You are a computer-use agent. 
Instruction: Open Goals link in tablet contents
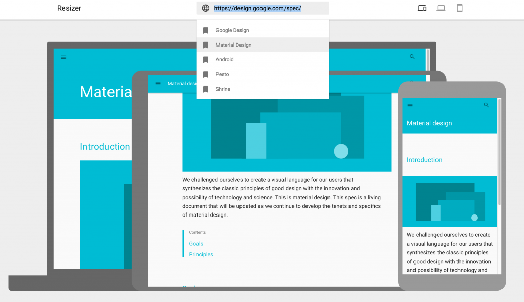coord(196,244)
